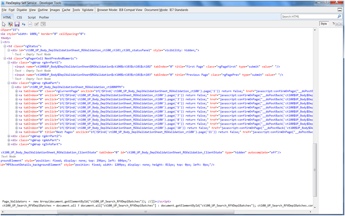Expand the anchor node with page('5')
Image resolution: width=345 pixels, height=216 pixels.
pyautogui.click(x=17, y=108)
